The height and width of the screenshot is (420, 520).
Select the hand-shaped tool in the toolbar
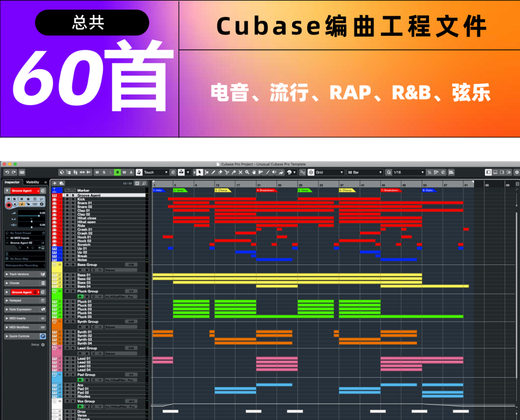coord(254,172)
